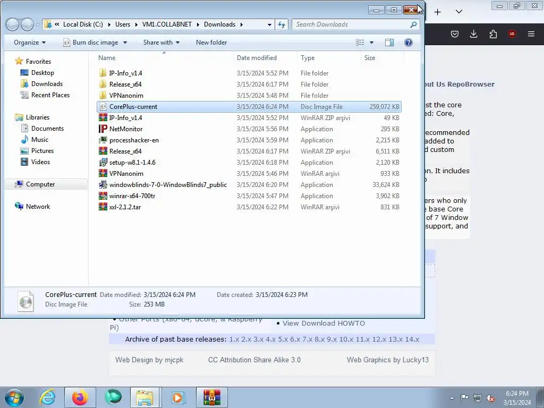The image size is (544, 408).
Task: Follow the View Download HOWTO link
Action: click(324, 324)
